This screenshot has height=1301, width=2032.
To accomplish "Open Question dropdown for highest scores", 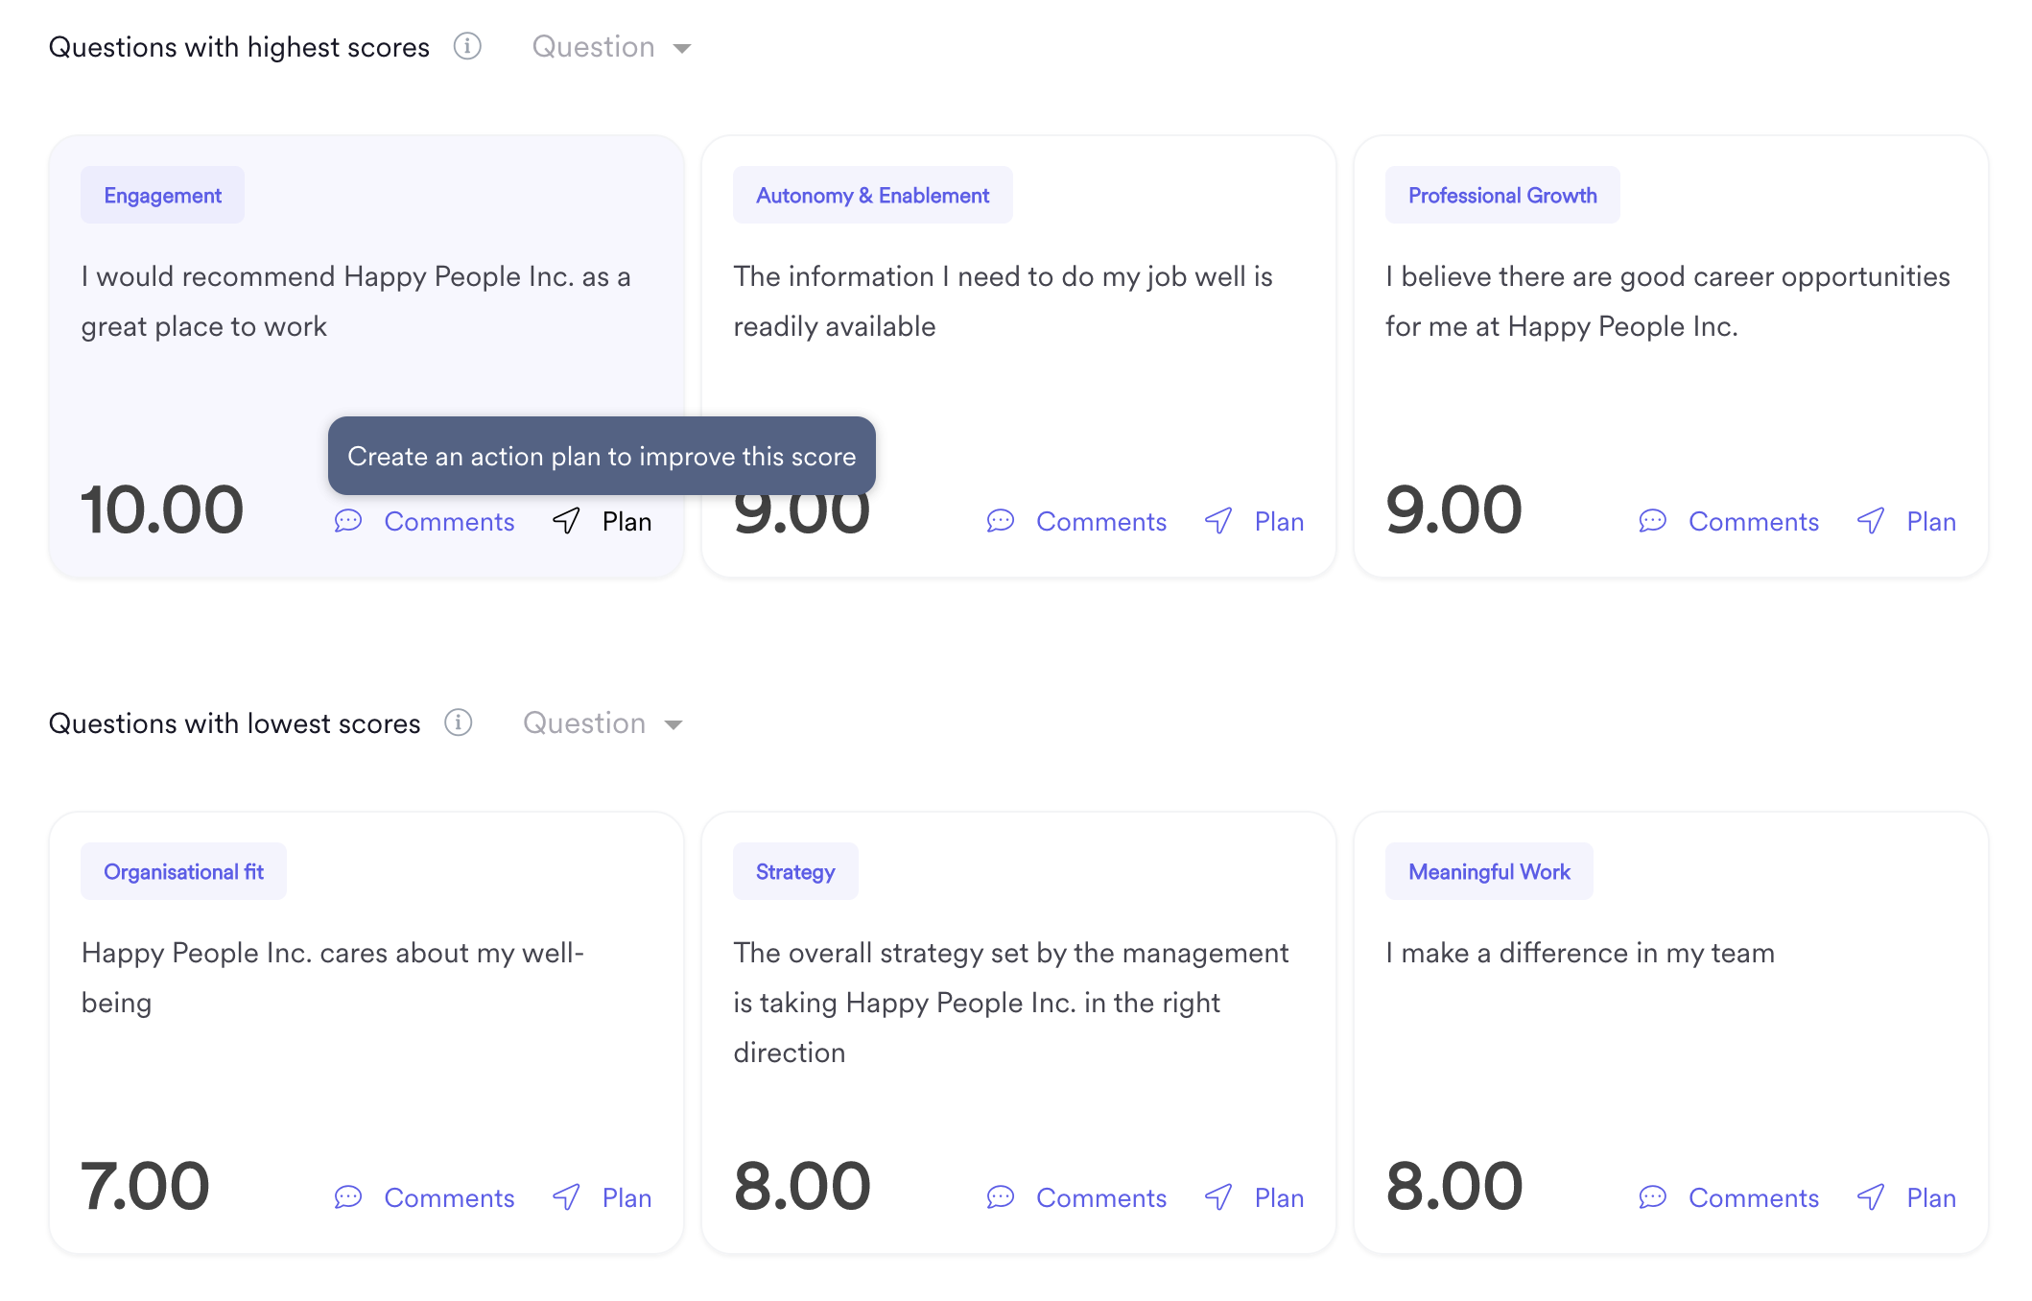I will (611, 47).
